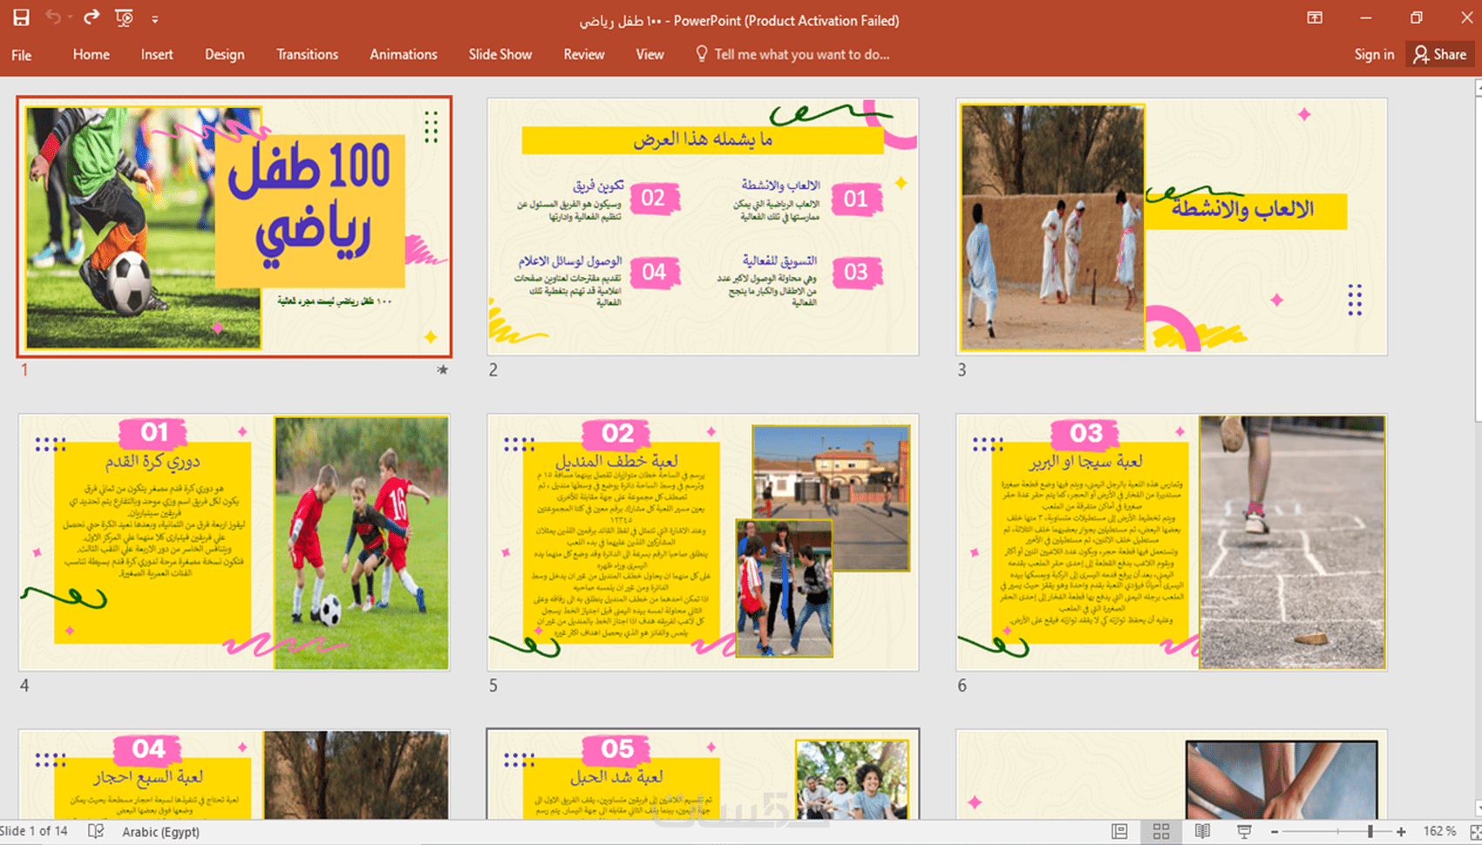Click the zoom slider handle

[1370, 832]
